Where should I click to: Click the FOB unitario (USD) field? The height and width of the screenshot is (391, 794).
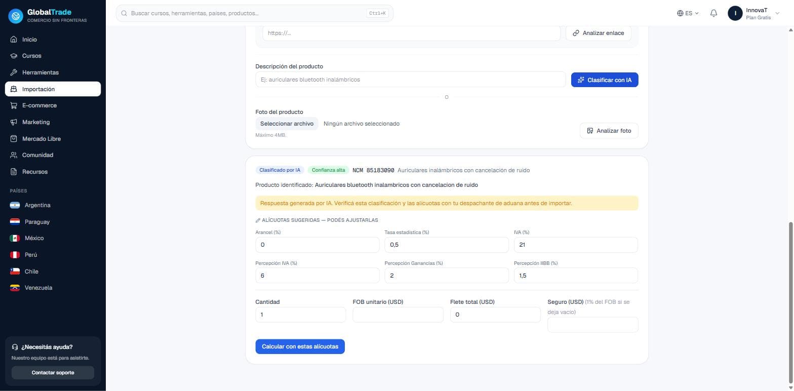point(398,315)
